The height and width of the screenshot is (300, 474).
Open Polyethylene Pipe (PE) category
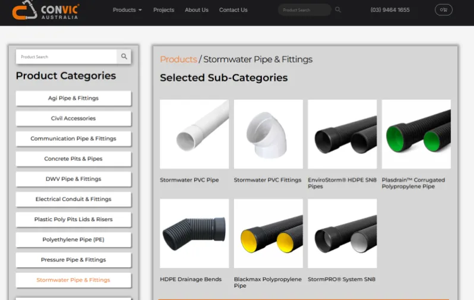coord(74,239)
